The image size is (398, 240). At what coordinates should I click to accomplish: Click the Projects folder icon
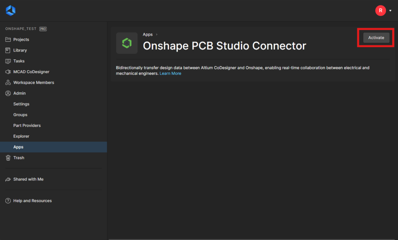pos(8,40)
